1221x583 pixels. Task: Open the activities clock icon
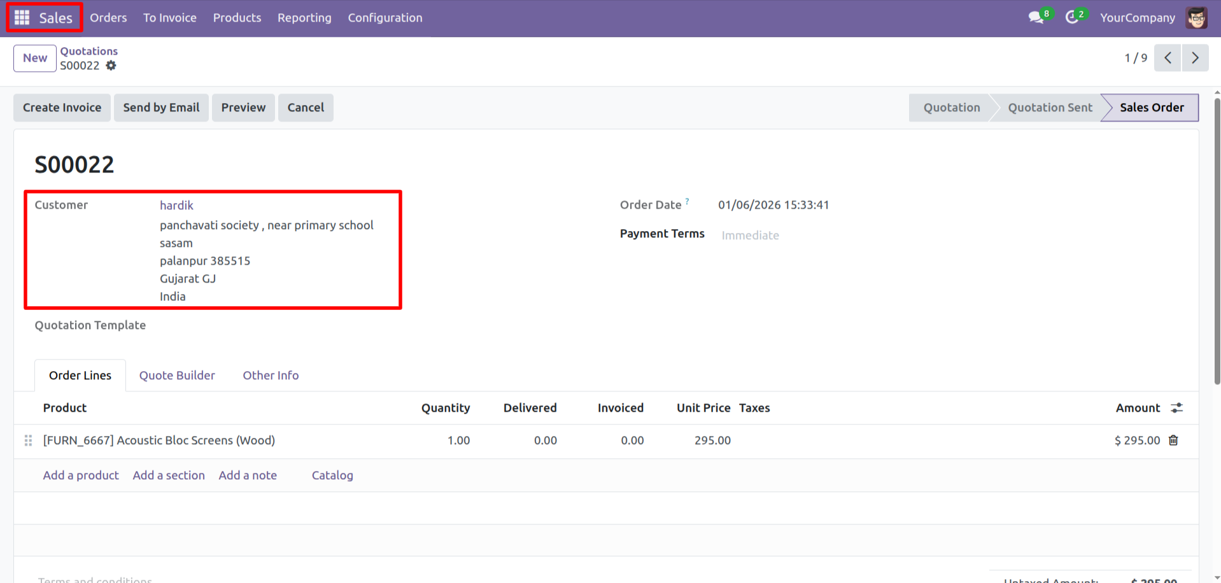coord(1073,18)
